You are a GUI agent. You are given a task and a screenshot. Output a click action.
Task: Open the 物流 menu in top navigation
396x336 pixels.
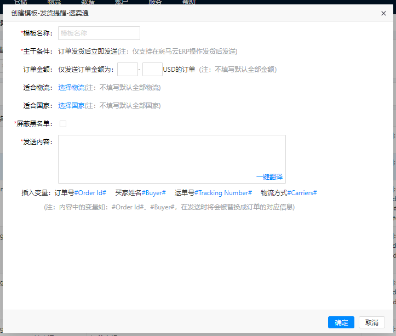tap(54, 2)
